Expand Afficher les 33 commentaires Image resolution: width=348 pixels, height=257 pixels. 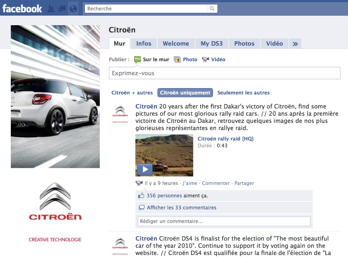181,207
